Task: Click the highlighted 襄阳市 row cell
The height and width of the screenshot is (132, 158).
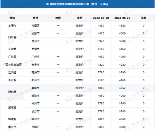Action: click(x=35, y=88)
